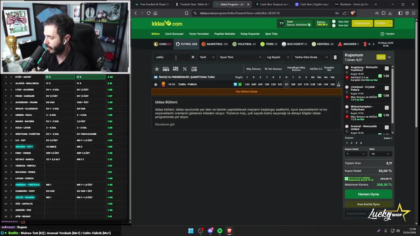Image resolution: width=420 pixels, height=236 pixels.
Task: Select Sistem option 1
Action: 347,143
